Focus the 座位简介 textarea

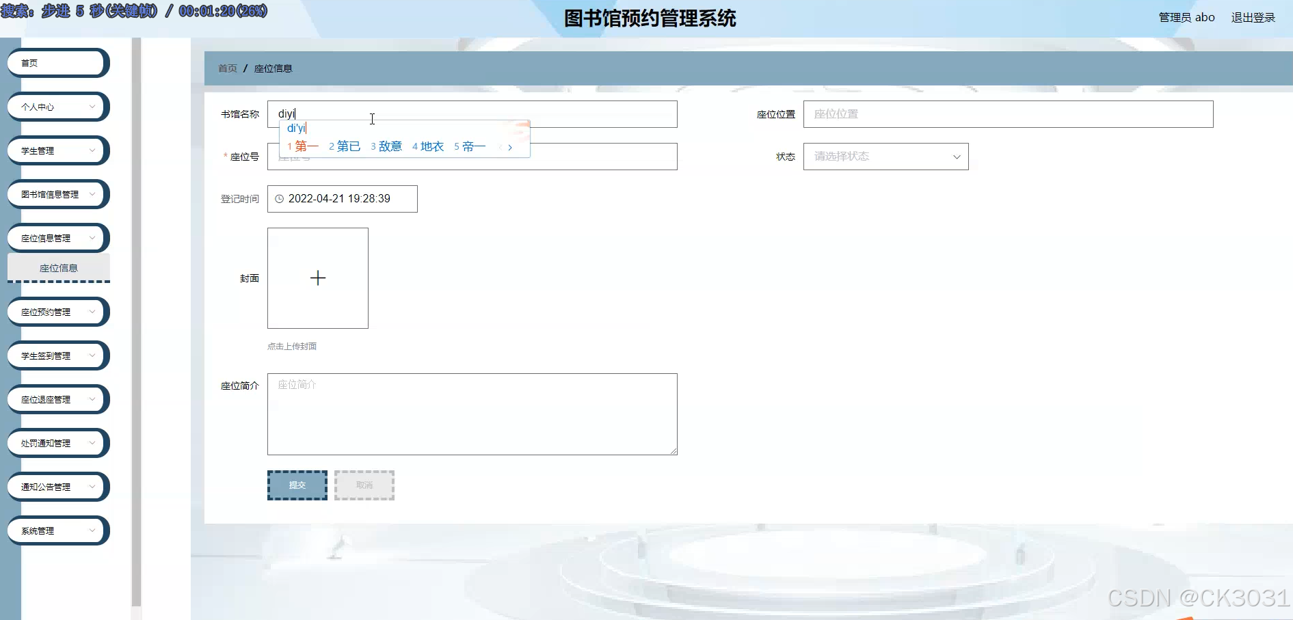click(x=472, y=414)
